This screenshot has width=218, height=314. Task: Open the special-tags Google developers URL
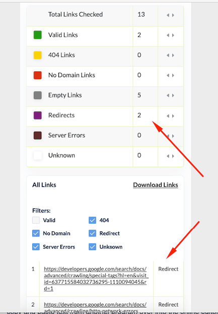pyautogui.click(x=96, y=279)
